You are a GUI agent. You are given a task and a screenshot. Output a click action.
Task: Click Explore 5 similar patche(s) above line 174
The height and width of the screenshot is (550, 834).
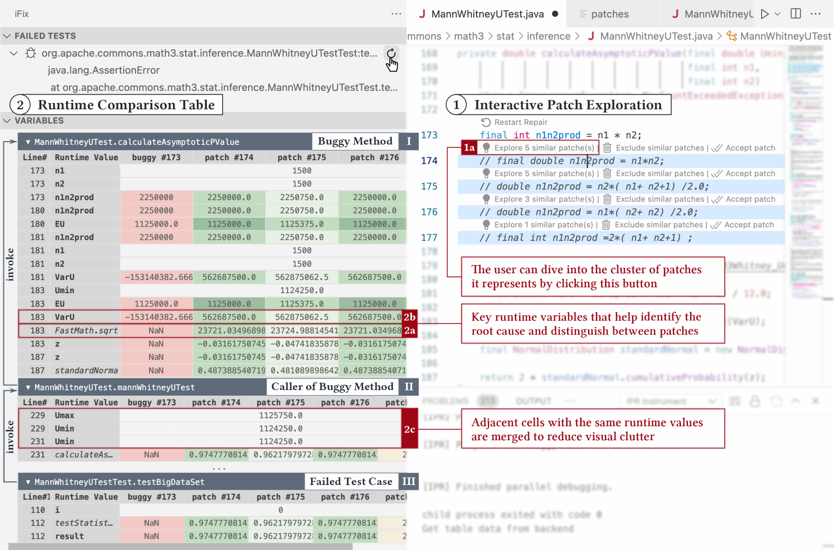544,148
